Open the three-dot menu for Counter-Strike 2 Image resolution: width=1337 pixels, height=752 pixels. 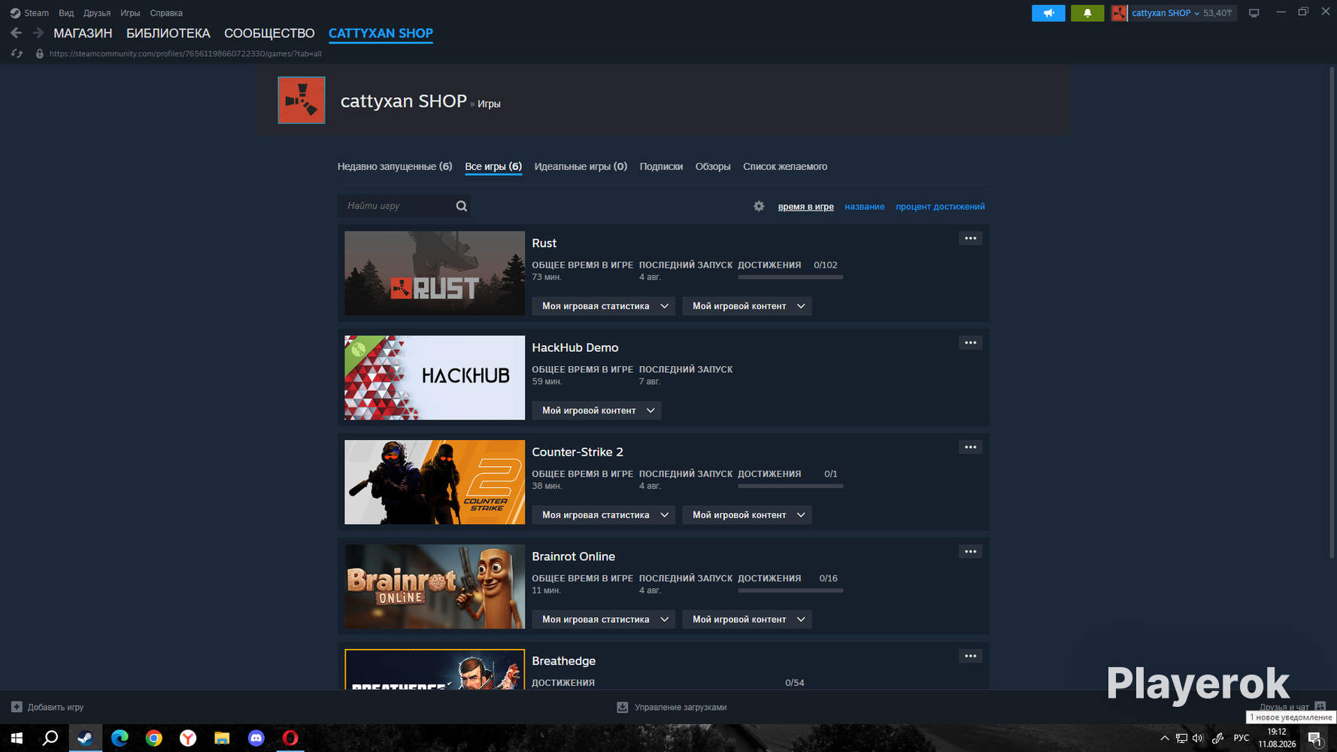click(971, 447)
